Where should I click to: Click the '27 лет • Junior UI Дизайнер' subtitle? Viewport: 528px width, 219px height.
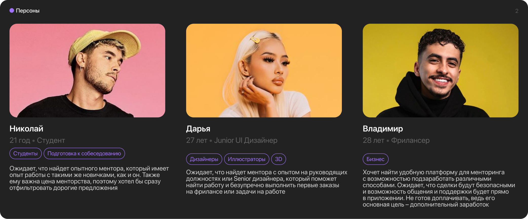(232, 140)
